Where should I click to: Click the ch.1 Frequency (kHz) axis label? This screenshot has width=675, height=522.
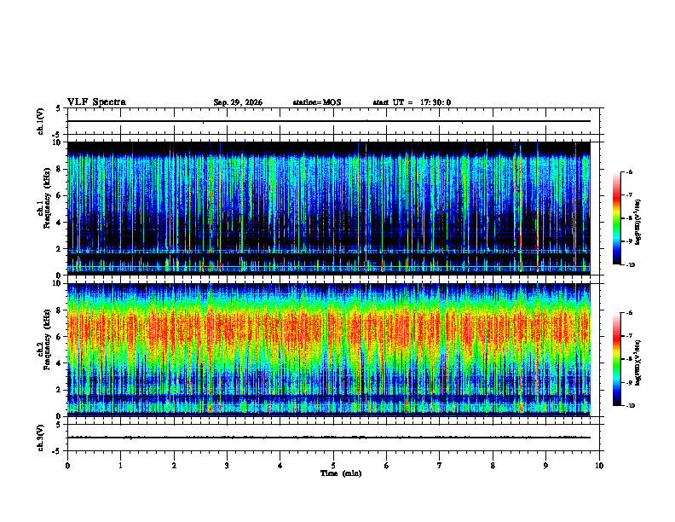pyautogui.click(x=47, y=208)
